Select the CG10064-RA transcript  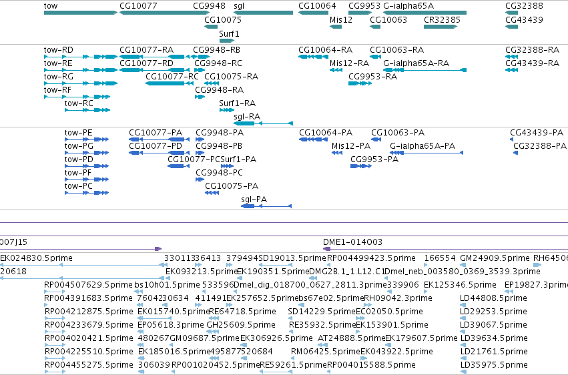click(x=313, y=57)
